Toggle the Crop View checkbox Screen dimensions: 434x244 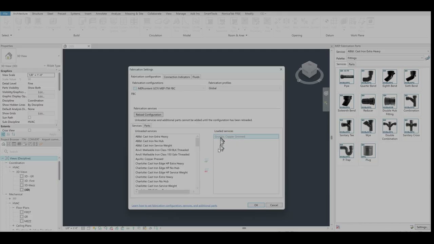(29, 130)
